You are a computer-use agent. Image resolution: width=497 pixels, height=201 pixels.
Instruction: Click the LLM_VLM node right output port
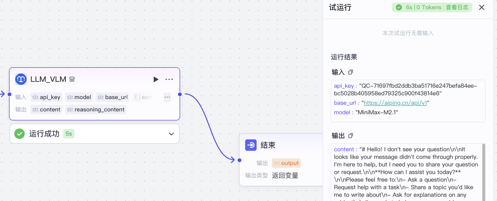click(x=180, y=94)
